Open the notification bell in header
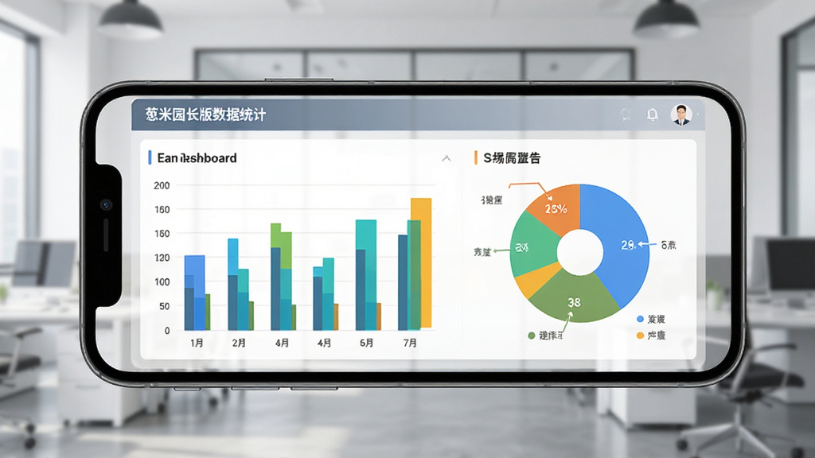 (x=652, y=114)
